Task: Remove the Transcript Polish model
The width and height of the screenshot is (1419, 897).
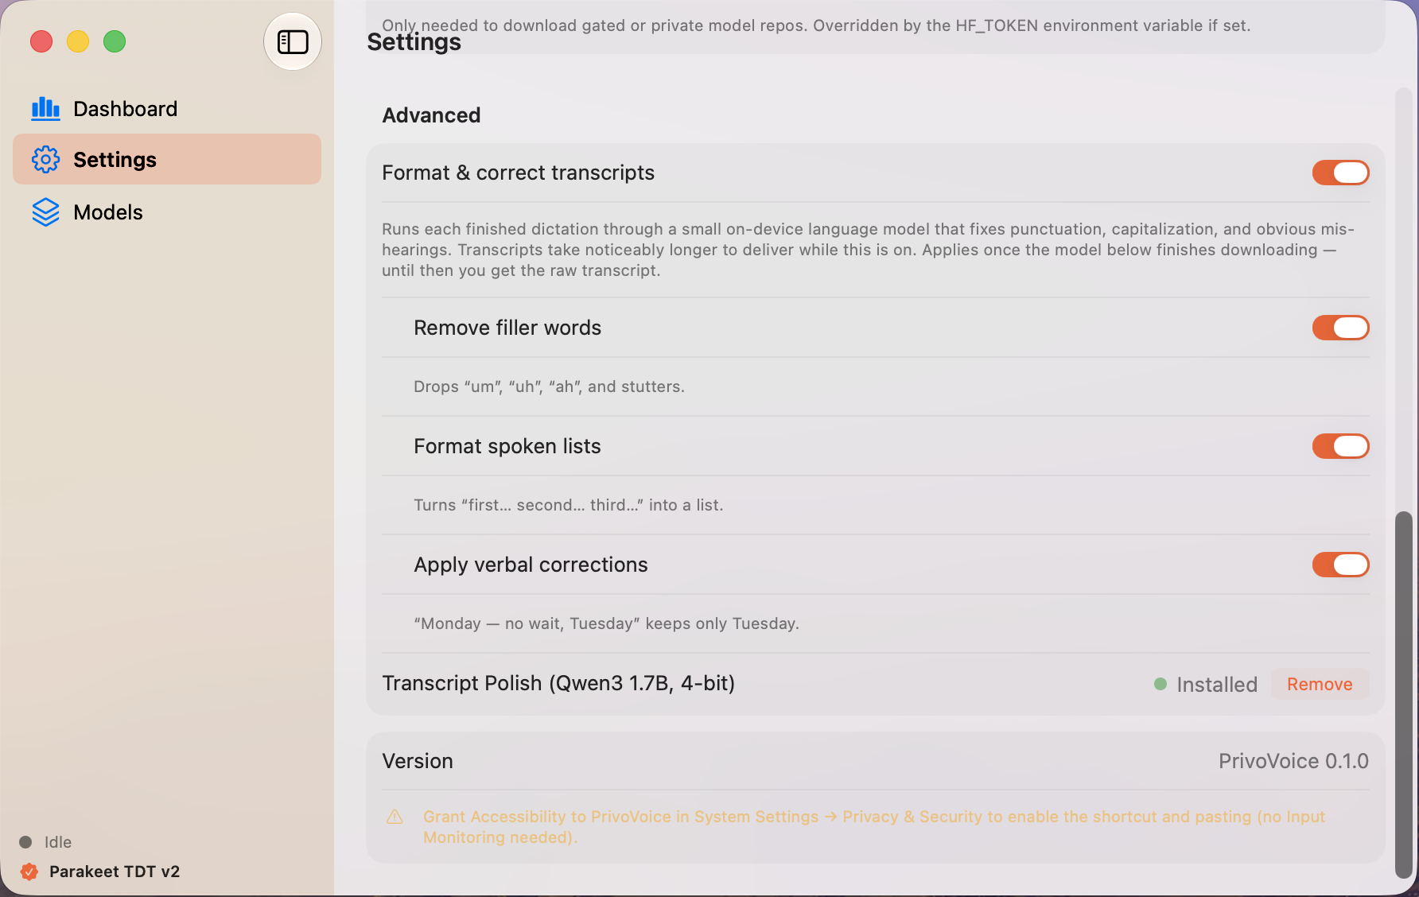Action: [x=1320, y=684]
